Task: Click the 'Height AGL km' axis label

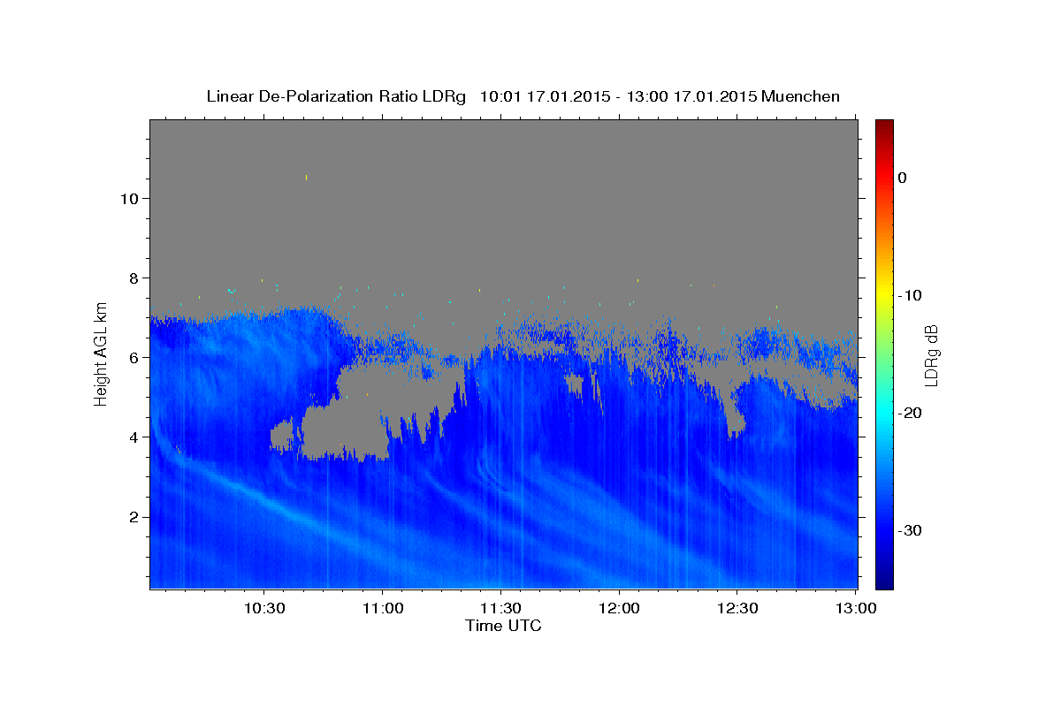Action: (x=102, y=353)
